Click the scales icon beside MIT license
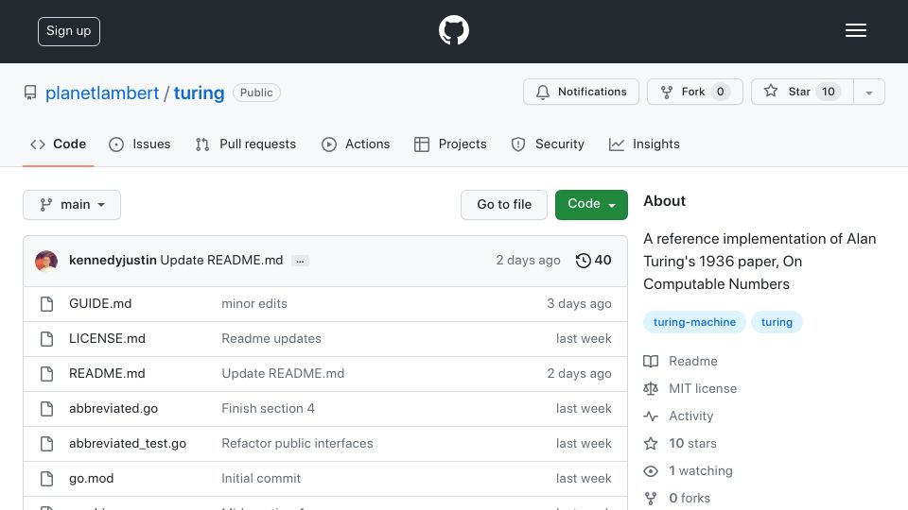Viewport: 908px width, 510px height. [x=651, y=388]
